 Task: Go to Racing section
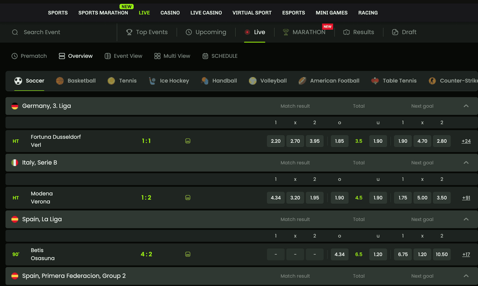click(x=368, y=13)
